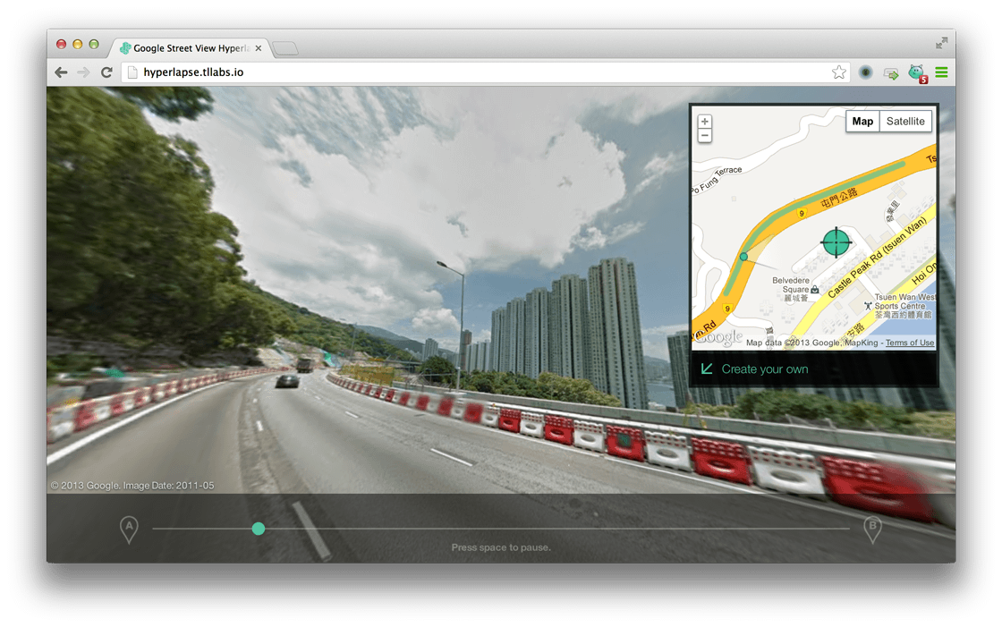This screenshot has height=627, width=1002.
Task: Zoom out the mini map with minus button
Action: pyautogui.click(x=705, y=135)
